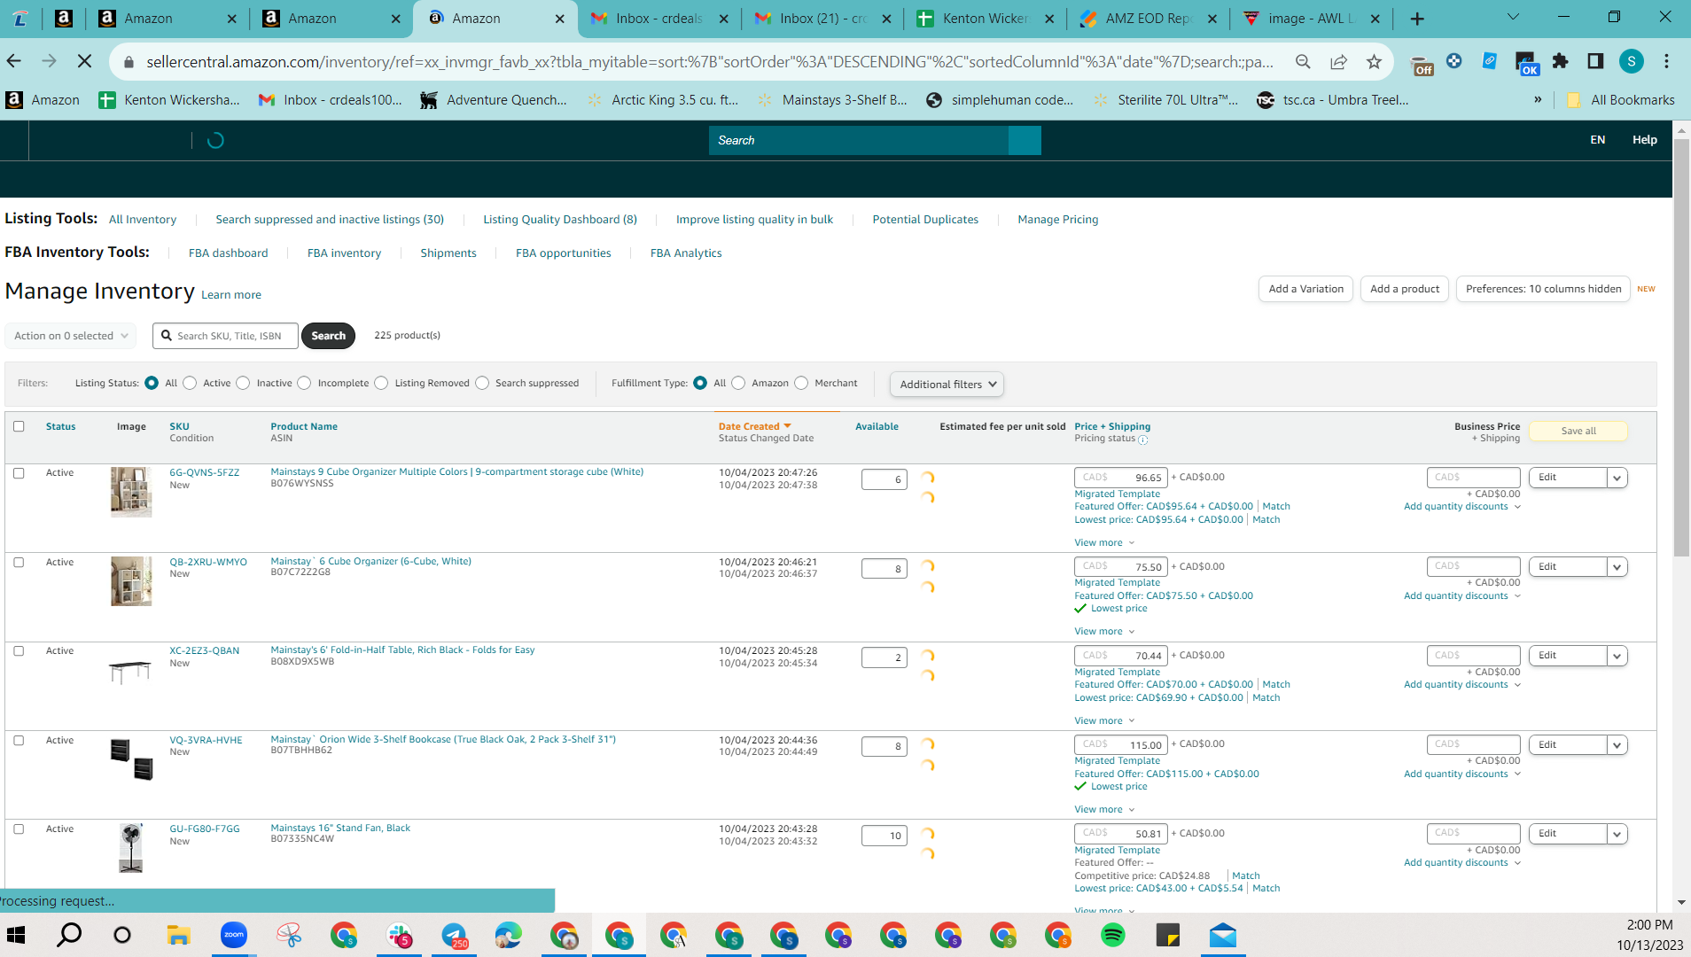Open the browser zoom magnifier icon

(1303, 61)
